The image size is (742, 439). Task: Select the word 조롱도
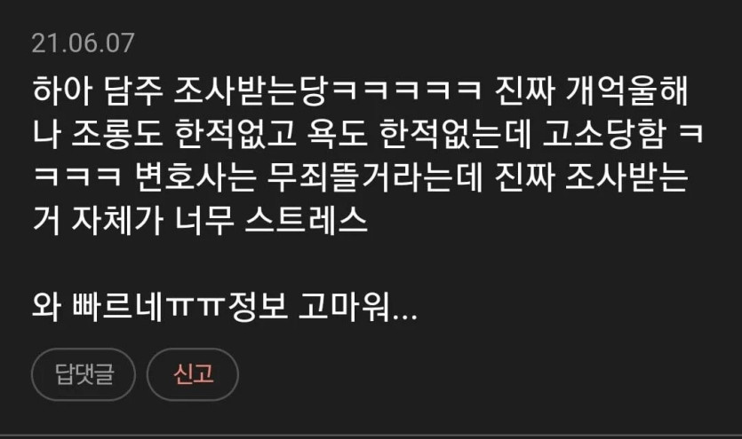point(117,134)
